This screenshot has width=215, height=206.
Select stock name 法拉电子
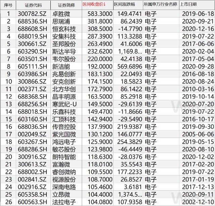click(64, 202)
